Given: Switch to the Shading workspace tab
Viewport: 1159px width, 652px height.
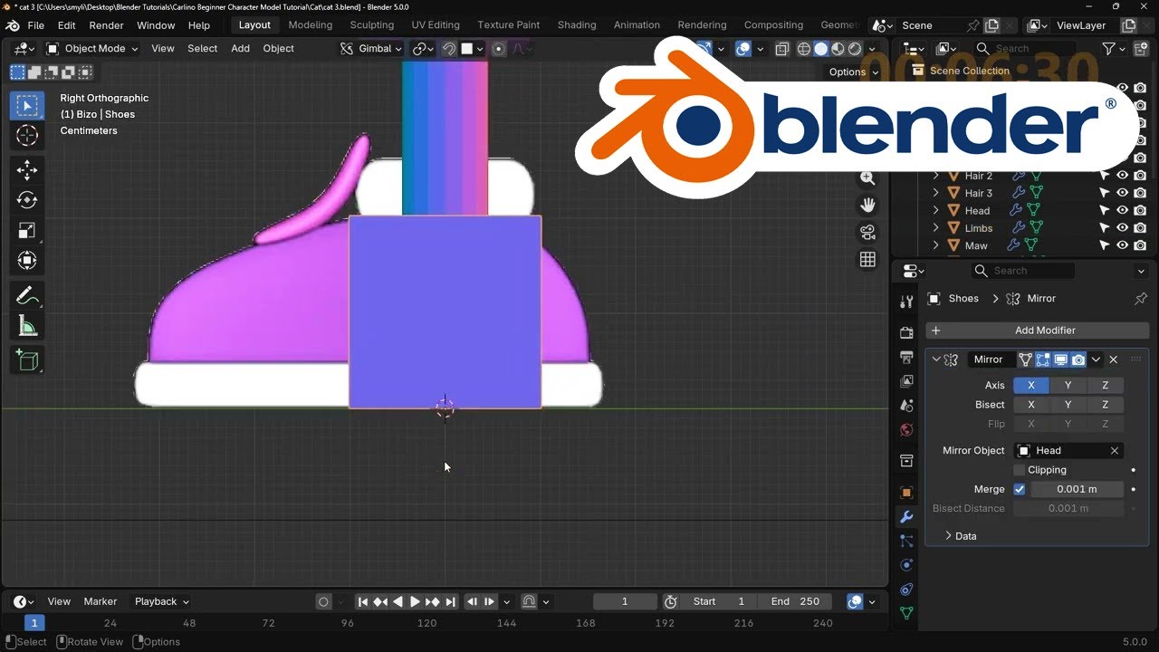Looking at the screenshot, I should tap(577, 25).
